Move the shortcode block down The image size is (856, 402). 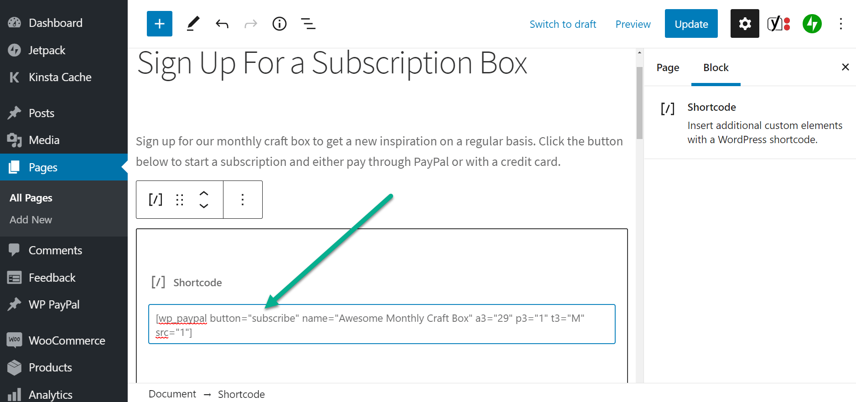pyautogui.click(x=204, y=206)
